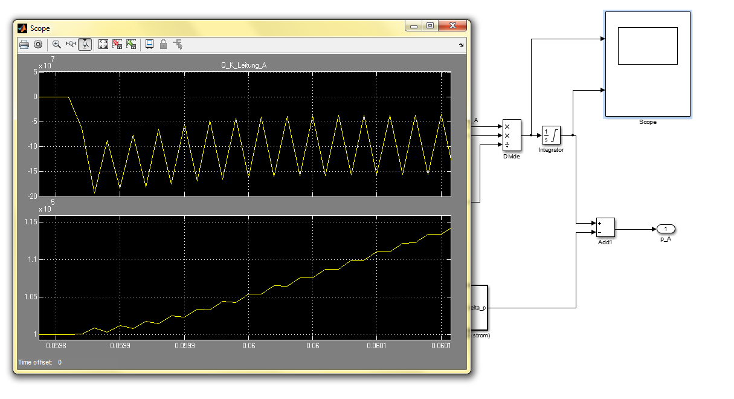Maximize the Scope window
This screenshot has height=399, width=734.
click(x=430, y=26)
